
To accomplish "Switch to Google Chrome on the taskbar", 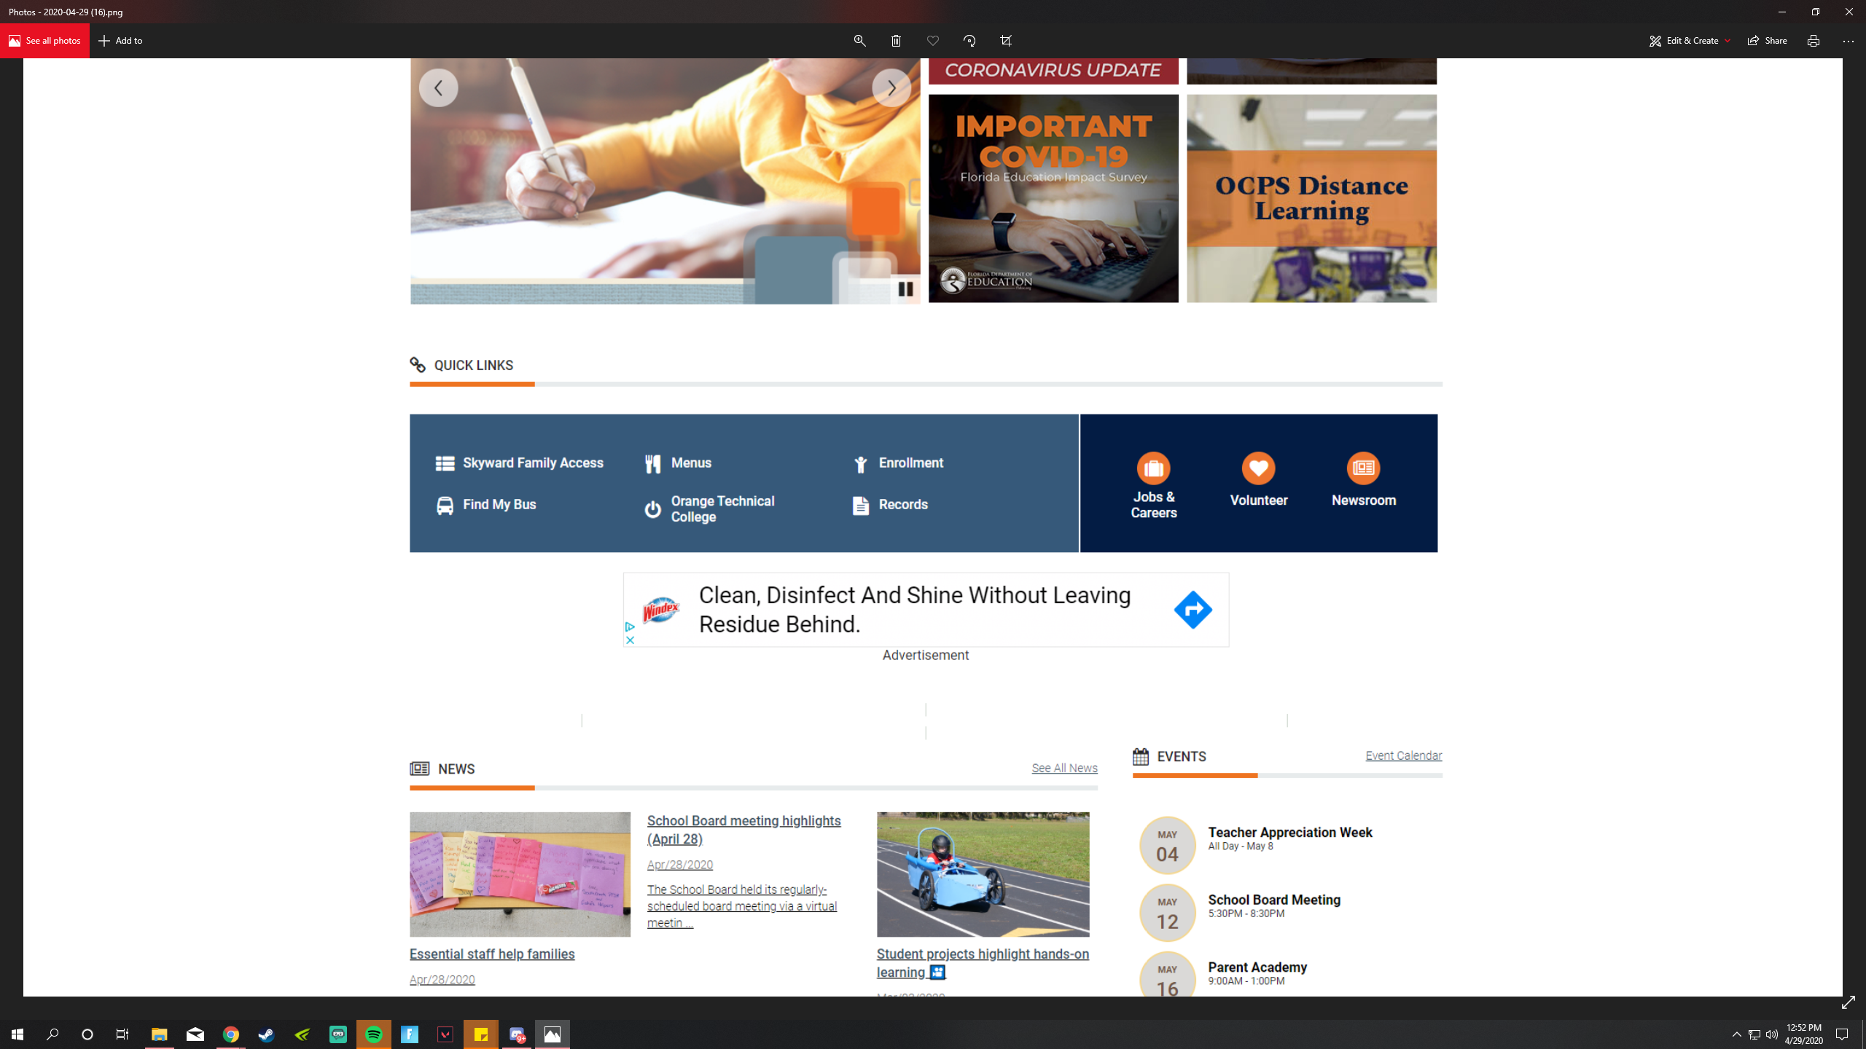I will (230, 1034).
